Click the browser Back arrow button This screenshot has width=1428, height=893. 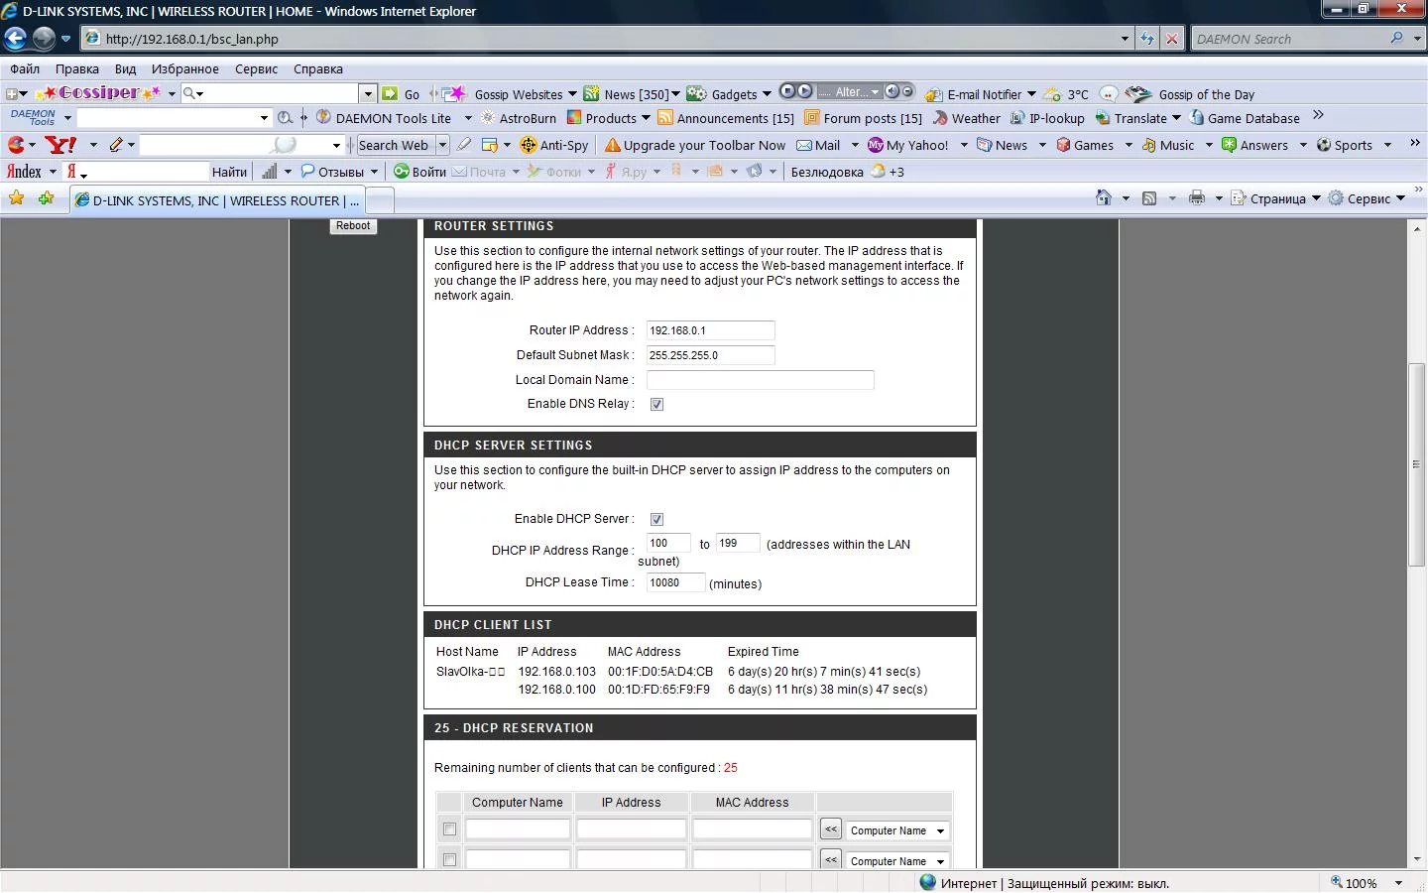point(15,39)
